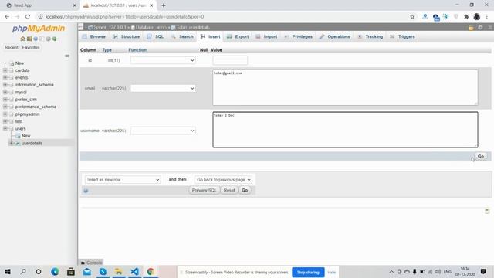This screenshot has height=278, width=494.
Task: Open Chrome profile avatar
Action: (x=477, y=17)
